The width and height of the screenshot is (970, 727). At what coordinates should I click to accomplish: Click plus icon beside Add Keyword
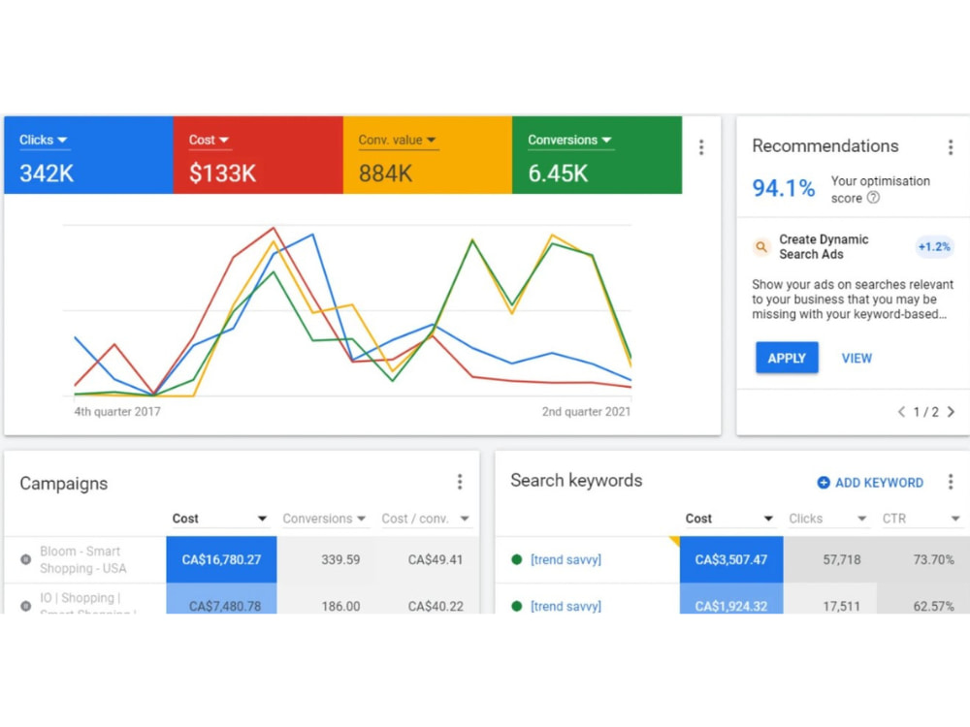824,483
